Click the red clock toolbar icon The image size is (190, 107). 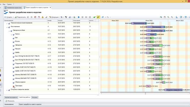coord(35,17)
